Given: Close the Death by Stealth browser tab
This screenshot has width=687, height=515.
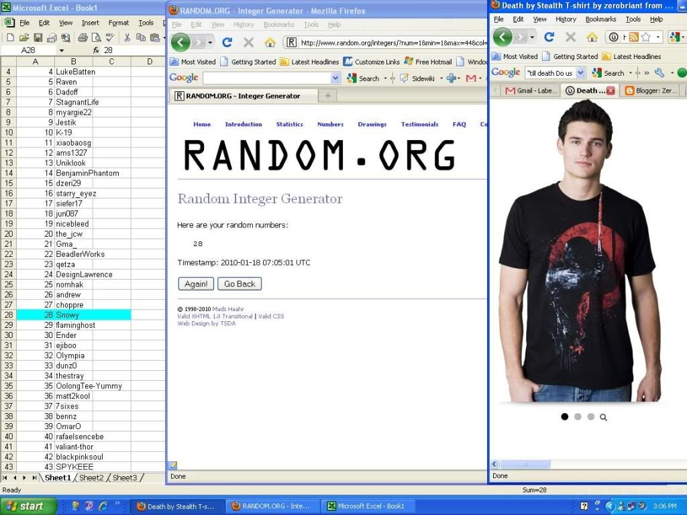Looking at the screenshot, I should pos(611,91).
